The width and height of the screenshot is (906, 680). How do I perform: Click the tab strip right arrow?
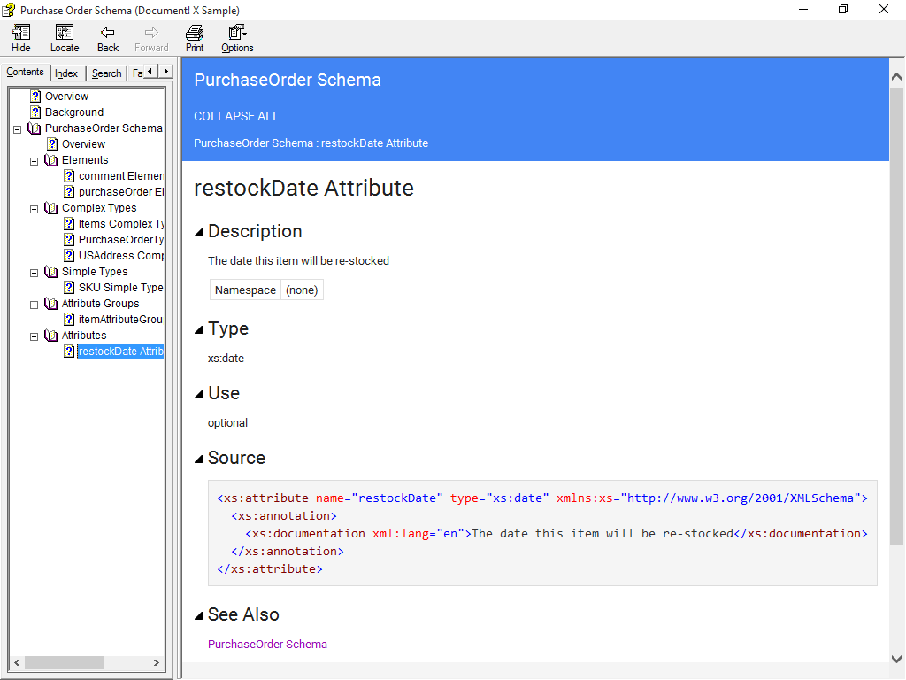(x=165, y=71)
